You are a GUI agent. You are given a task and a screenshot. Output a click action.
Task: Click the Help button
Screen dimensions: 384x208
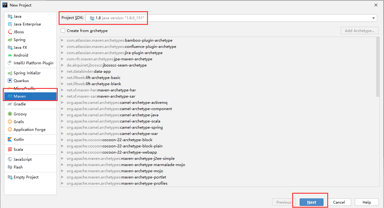click(367, 202)
